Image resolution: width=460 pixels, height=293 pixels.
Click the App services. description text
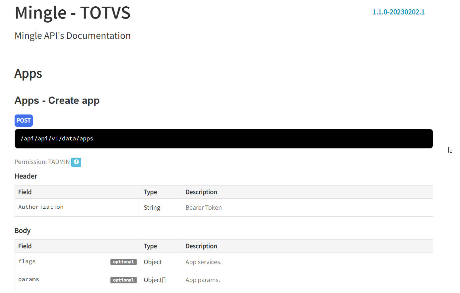[203, 262]
